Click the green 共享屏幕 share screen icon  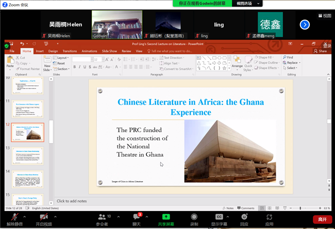pos(165,218)
